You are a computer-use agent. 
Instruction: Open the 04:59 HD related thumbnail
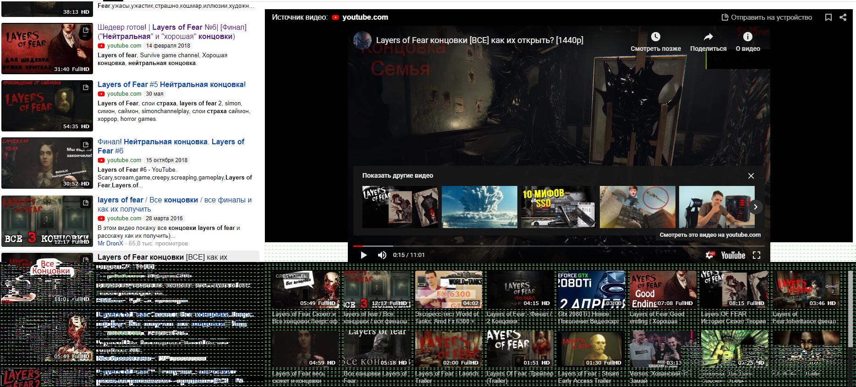coord(306,349)
